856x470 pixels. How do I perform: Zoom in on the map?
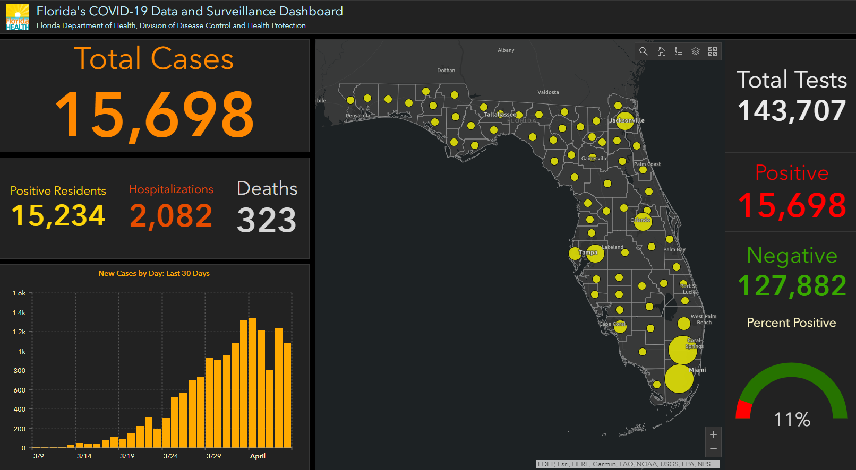pyautogui.click(x=713, y=434)
